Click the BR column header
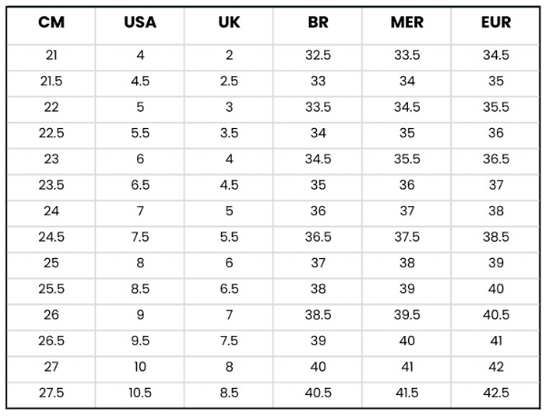Viewport: 546px width, 416px height. 318,23
